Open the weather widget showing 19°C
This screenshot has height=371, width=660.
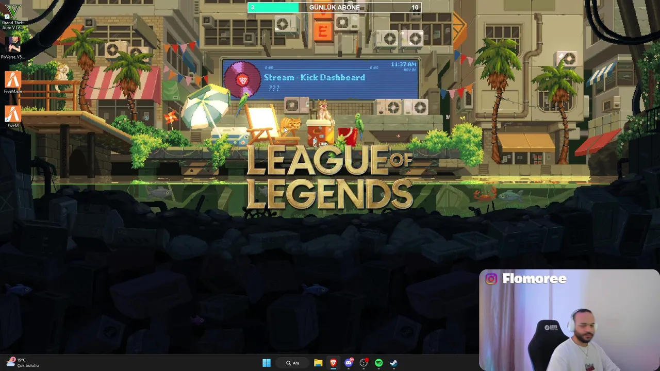(23, 363)
